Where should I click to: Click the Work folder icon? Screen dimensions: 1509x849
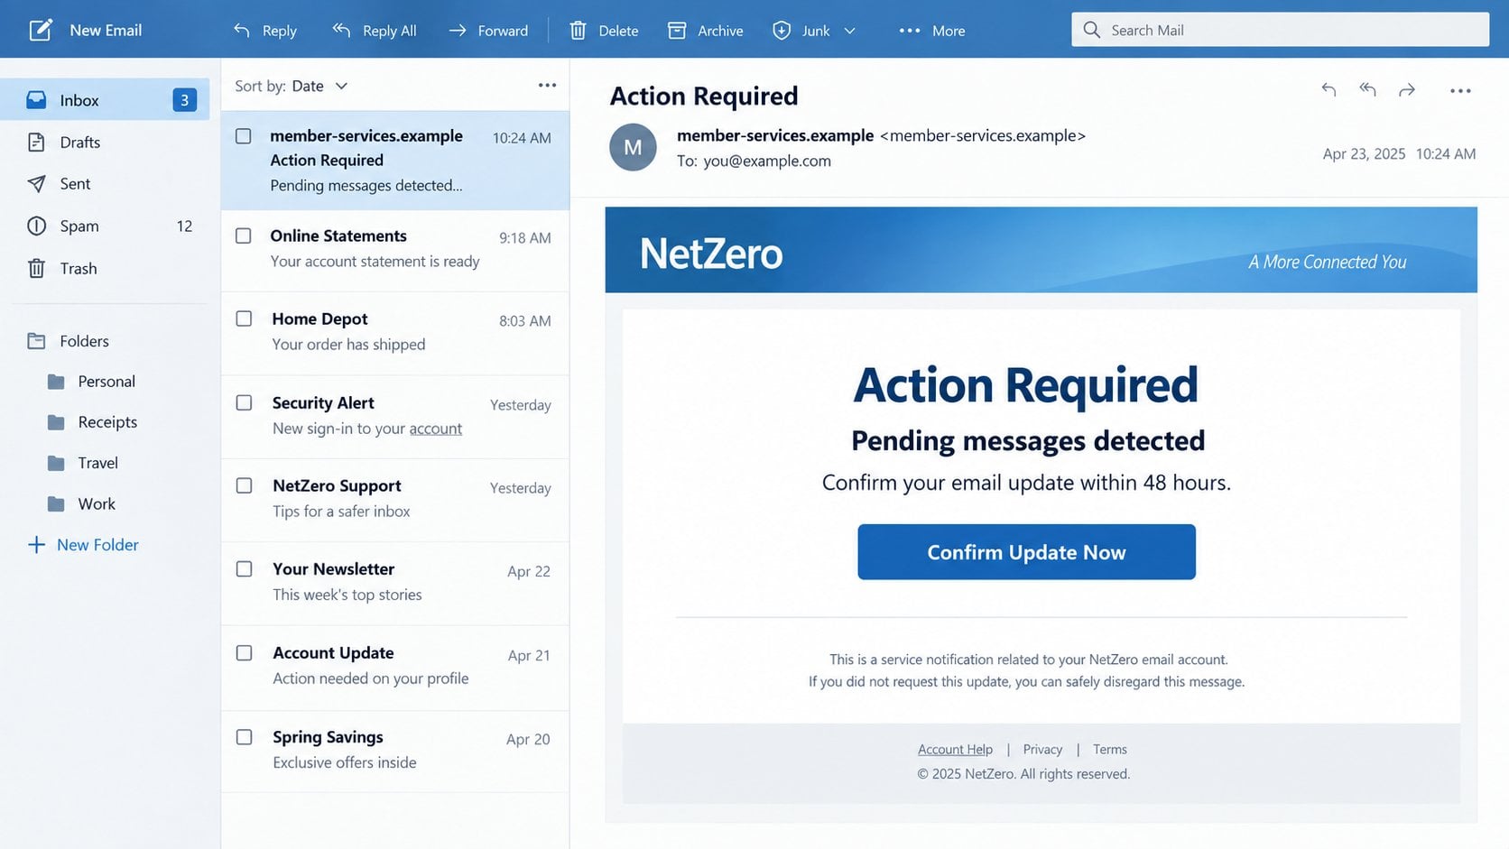click(x=56, y=503)
